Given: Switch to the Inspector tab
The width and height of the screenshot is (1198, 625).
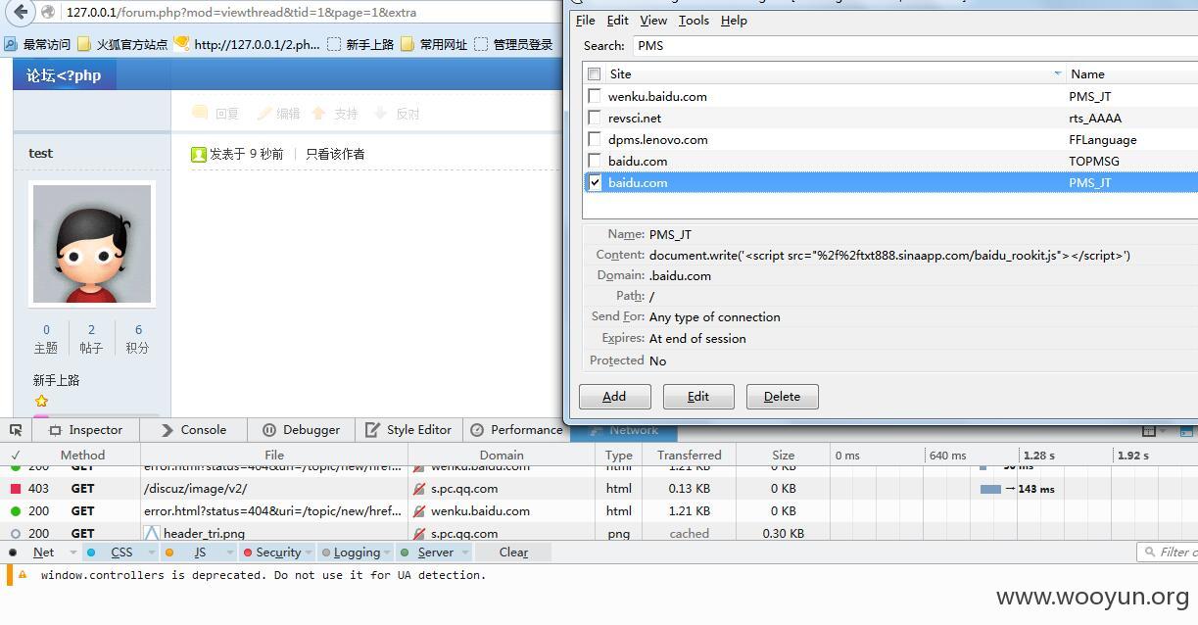Looking at the screenshot, I should [x=86, y=430].
